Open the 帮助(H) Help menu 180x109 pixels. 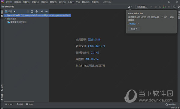coord(95,2)
